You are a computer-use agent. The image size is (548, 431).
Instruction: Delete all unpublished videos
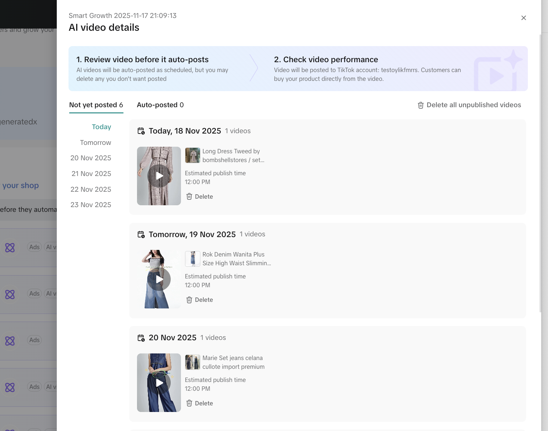469,105
